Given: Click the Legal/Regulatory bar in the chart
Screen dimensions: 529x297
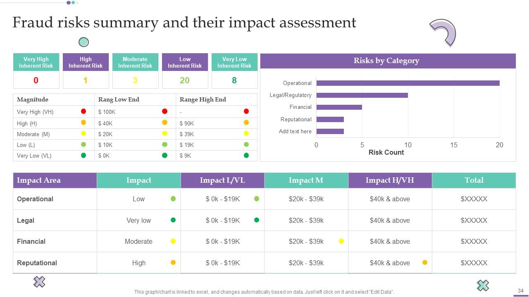Looking at the screenshot, I should [x=362, y=95].
